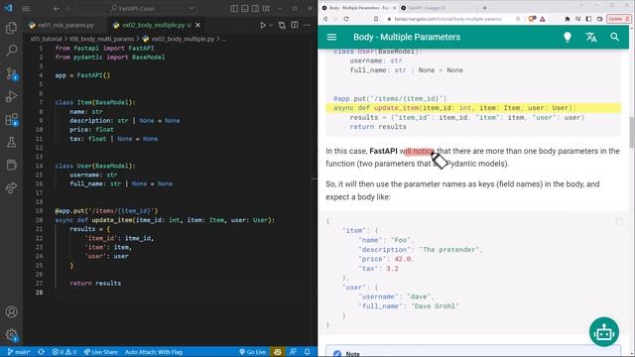Open feedback icon in status bar
Screen dimensions: 635x357
pyautogui.click(x=293, y=352)
